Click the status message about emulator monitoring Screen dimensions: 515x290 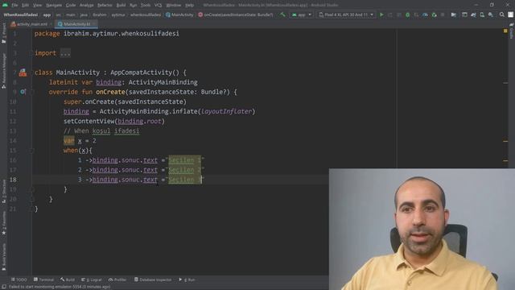click(x=60, y=287)
